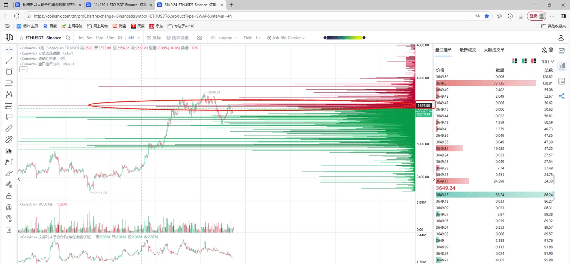Click the share icon in right sidebar

click(x=562, y=96)
